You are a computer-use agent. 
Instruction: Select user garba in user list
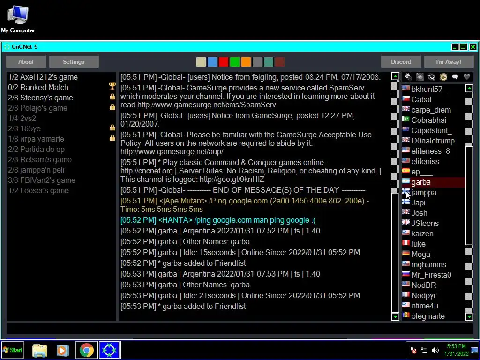434,182
